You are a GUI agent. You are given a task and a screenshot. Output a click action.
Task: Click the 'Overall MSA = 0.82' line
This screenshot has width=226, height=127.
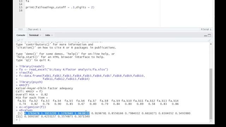click(x=32, y=95)
